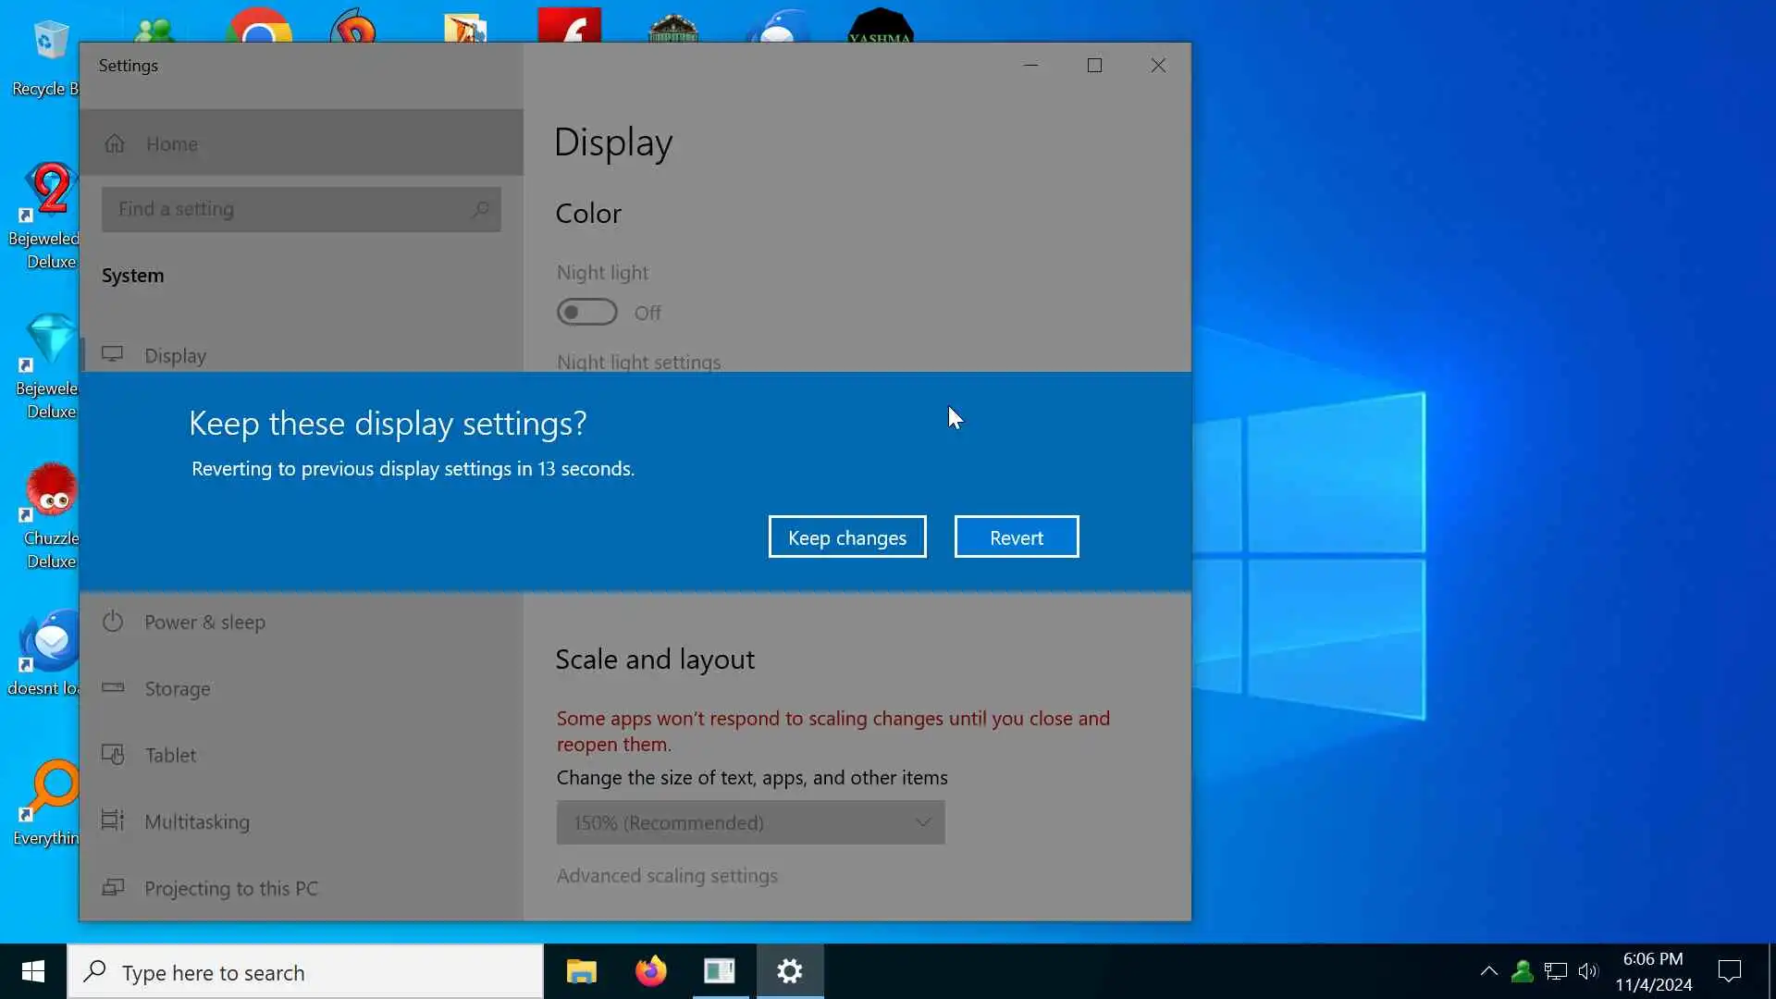Select Power & sleep sidebar item
1776x999 pixels.
coord(204,623)
